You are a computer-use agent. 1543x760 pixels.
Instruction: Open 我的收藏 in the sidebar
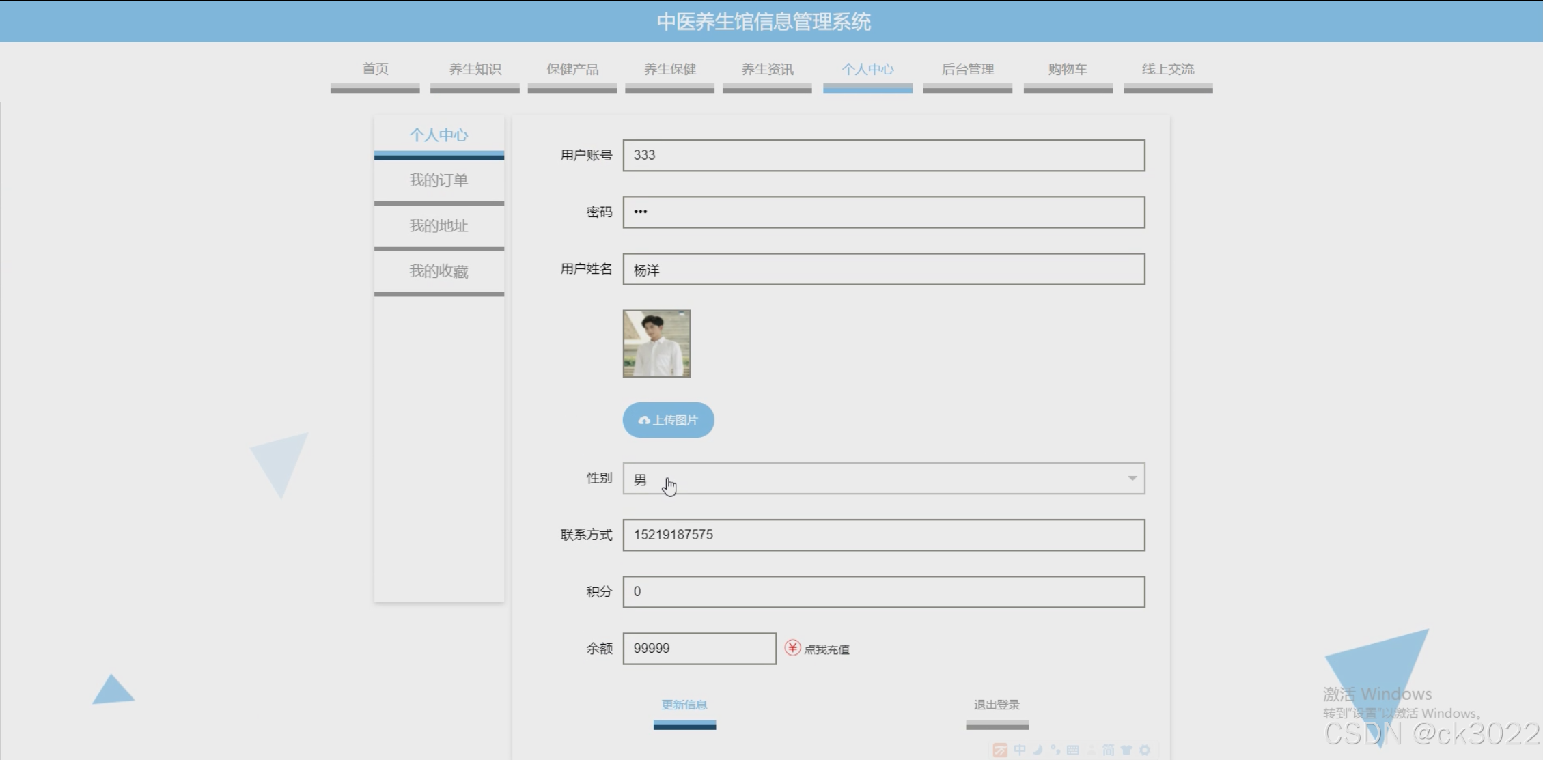[x=439, y=271]
